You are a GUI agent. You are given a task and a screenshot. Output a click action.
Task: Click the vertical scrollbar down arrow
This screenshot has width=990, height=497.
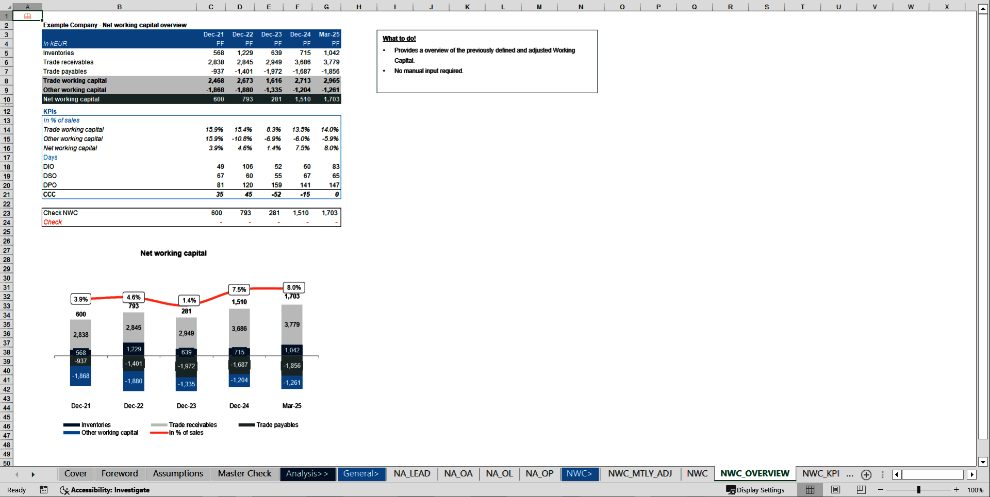click(x=983, y=462)
